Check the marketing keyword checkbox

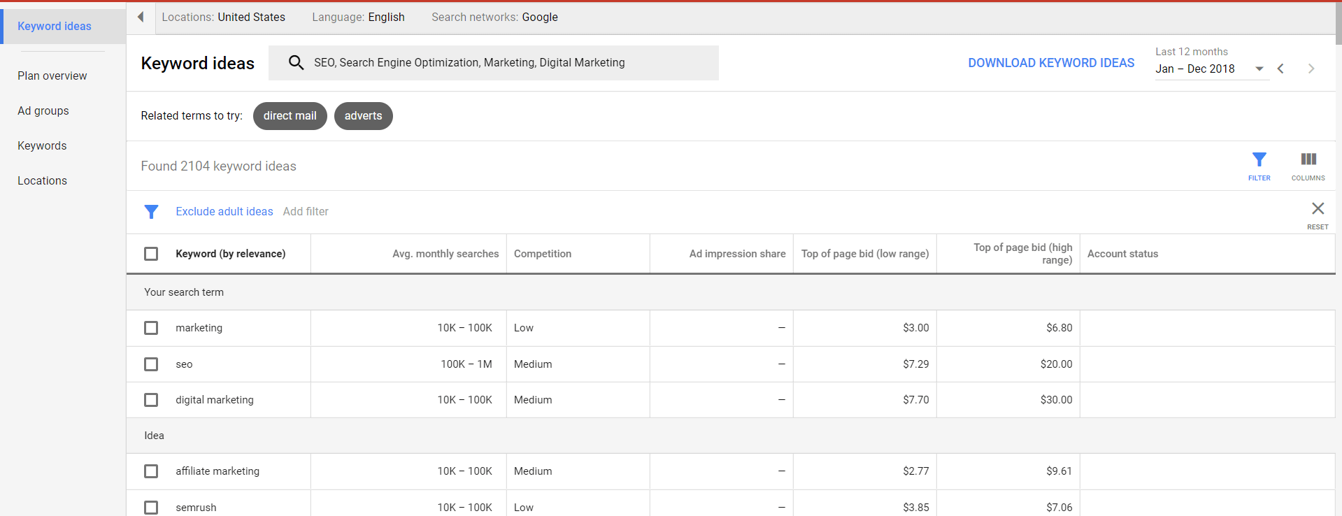151,328
